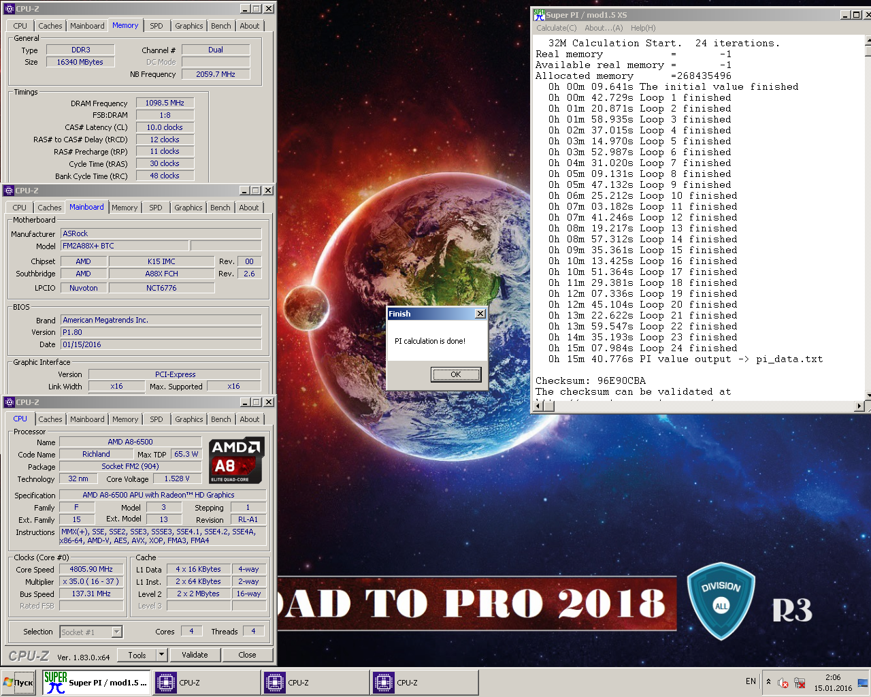Maximize the Super PI window

(856, 15)
